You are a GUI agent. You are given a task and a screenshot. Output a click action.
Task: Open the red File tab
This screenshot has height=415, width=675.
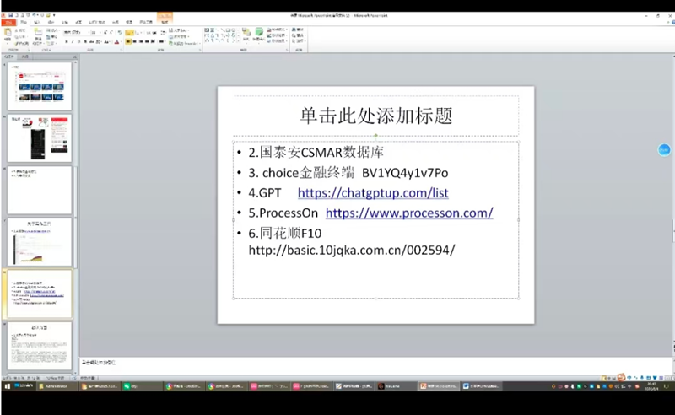[8, 22]
